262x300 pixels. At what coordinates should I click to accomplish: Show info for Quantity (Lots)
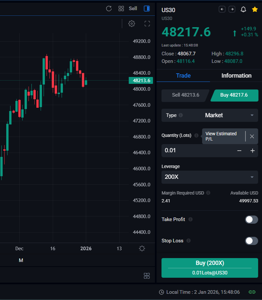click(x=196, y=136)
